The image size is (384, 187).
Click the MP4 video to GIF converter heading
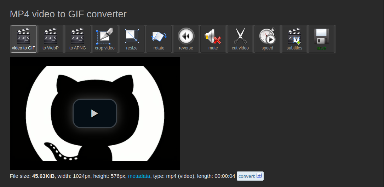(68, 14)
